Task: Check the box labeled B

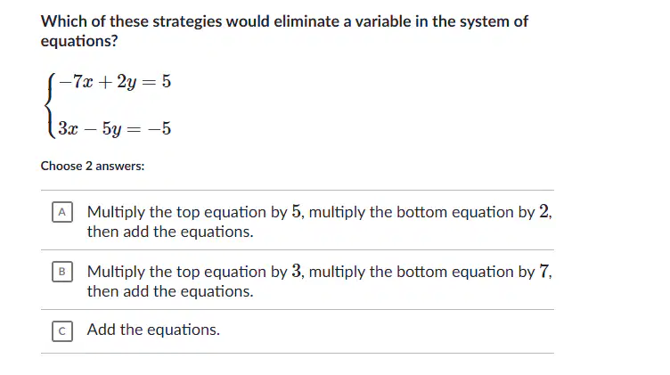Action: [62, 272]
